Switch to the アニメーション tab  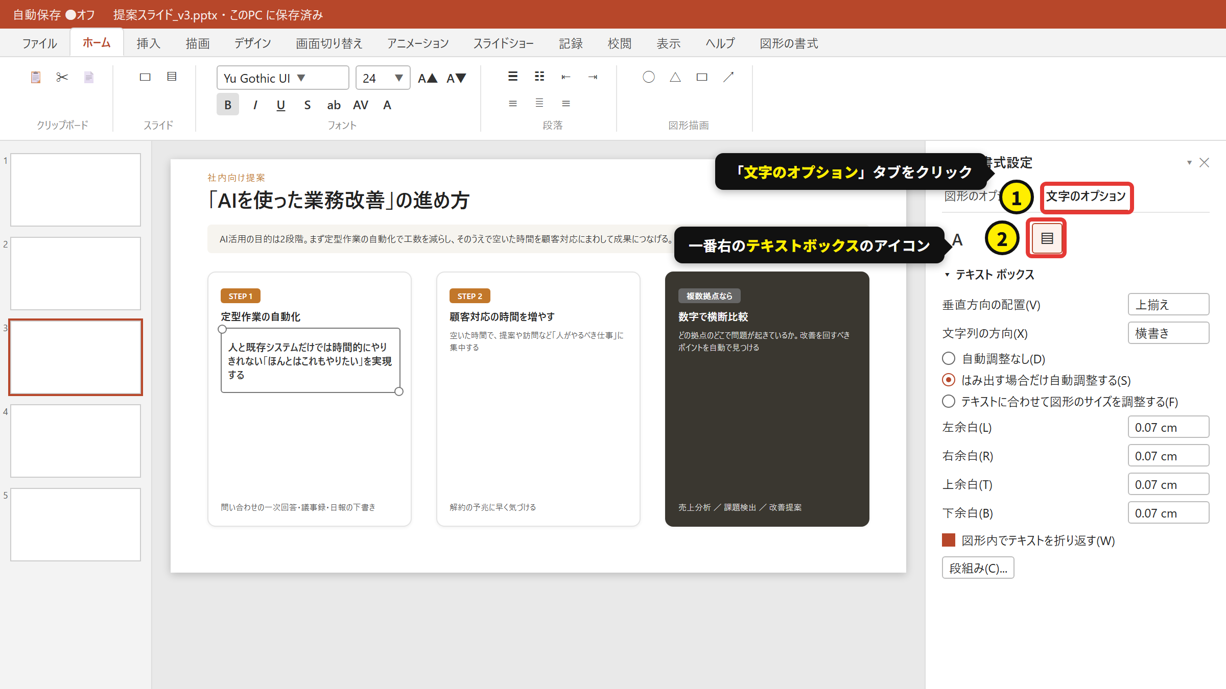click(x=418, y=43)
